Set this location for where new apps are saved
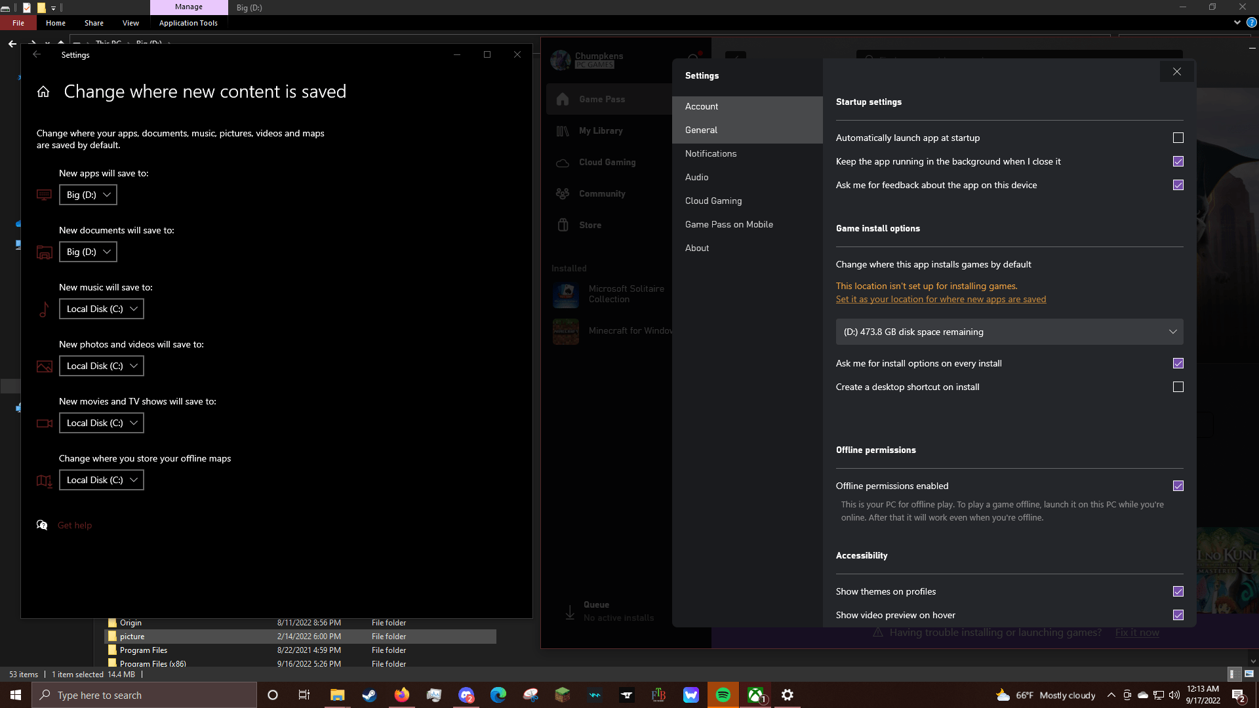This screenshot has width=1259, height=708. click(940, 299)
